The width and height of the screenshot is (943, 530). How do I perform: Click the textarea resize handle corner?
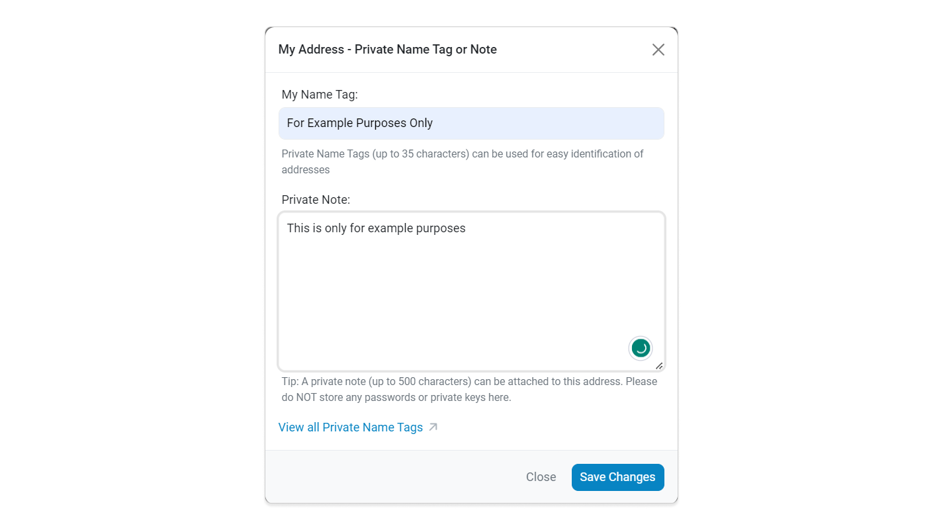click(659, 366)
